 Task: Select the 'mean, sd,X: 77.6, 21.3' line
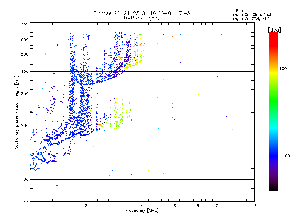point(249,19)
